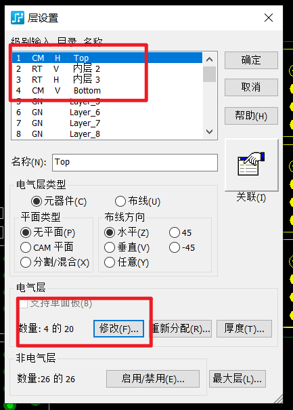293x410 pixels.
Task: Select layer 3 内层 3 row
Action: [107, 79]
